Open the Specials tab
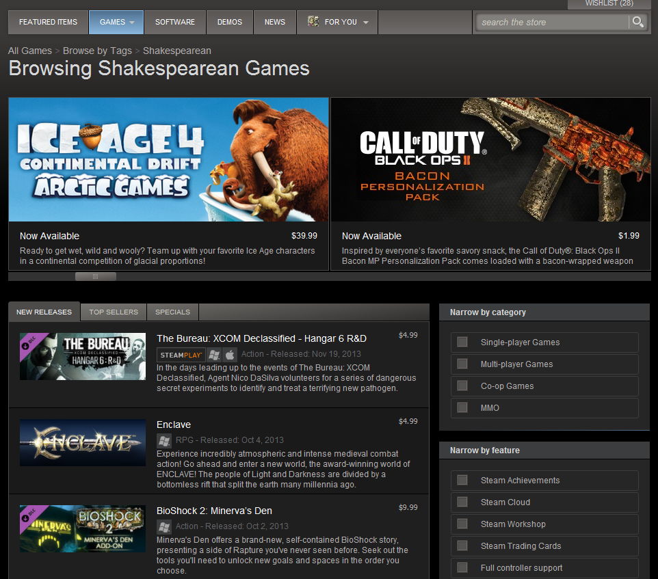The image size is (658, 579). tap(172, 312)
